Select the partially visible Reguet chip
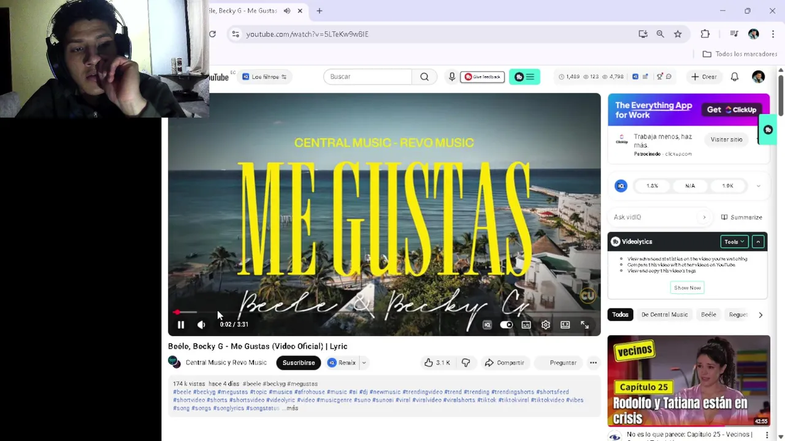 [738, 314]
